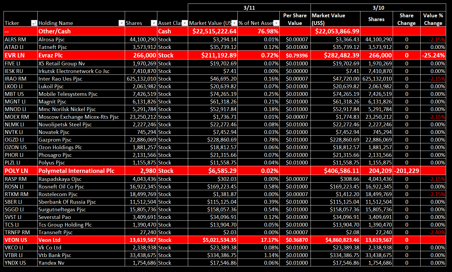Select the Gazprom Pjsc holding name
The width and height of the screenshot is (452, 272).
81,140
